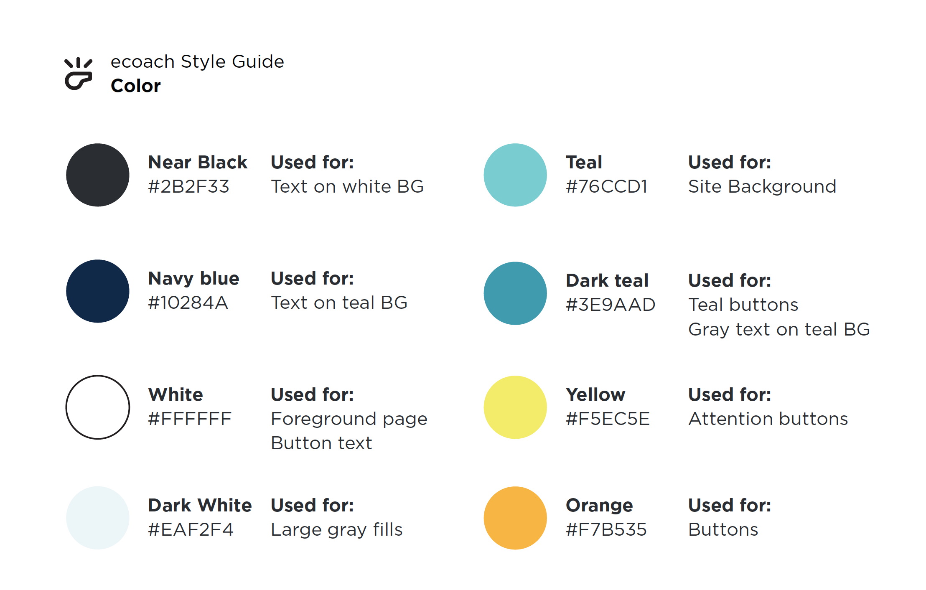Click the #3E9AAD hex code
Viewport: 926px width, 590px height.
click(611, 305)
